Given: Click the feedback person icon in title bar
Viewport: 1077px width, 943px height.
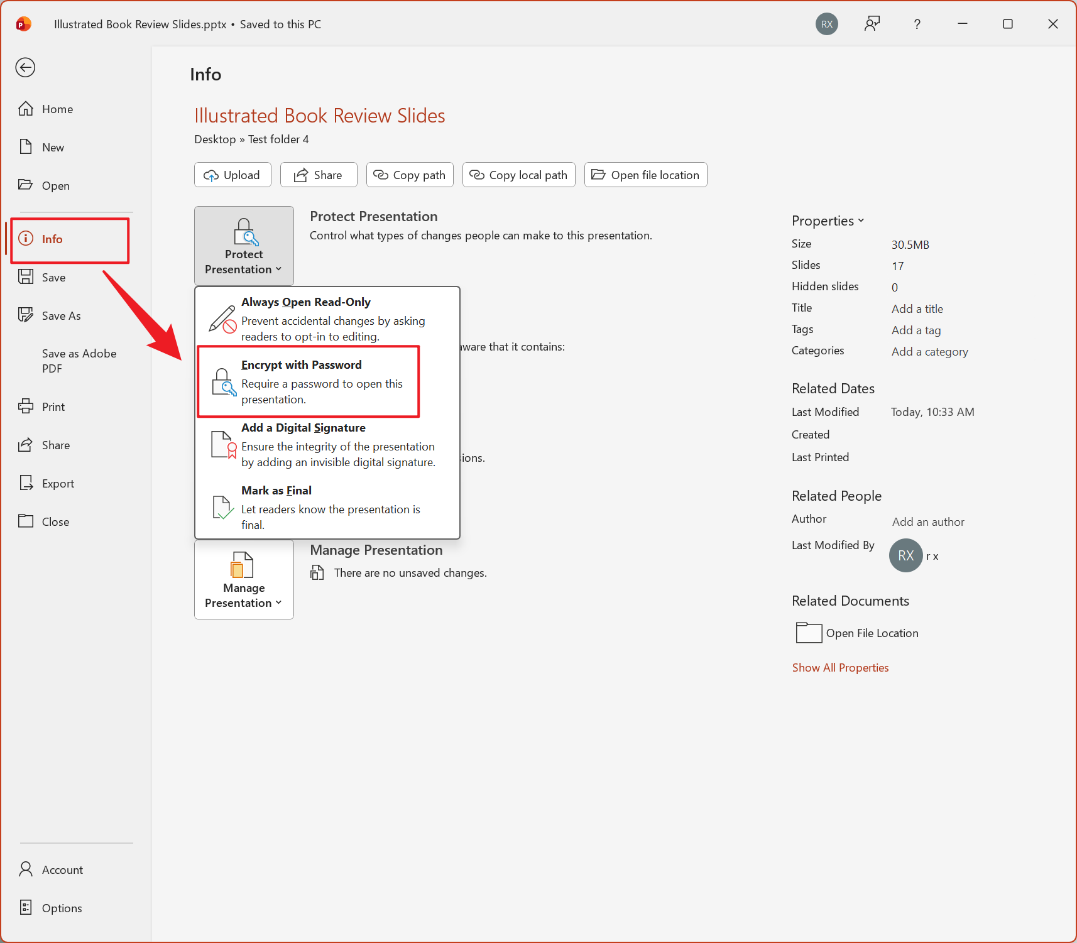Looking at the screenshot, I should pyautogui.click(x=872, y=25).
